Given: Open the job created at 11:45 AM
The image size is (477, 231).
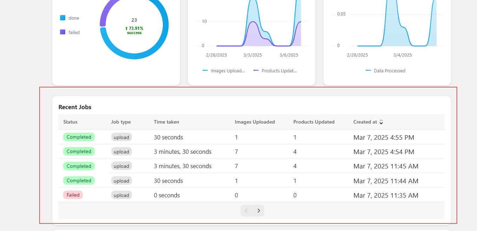Looking at the screenshot, I should [385, 166].
